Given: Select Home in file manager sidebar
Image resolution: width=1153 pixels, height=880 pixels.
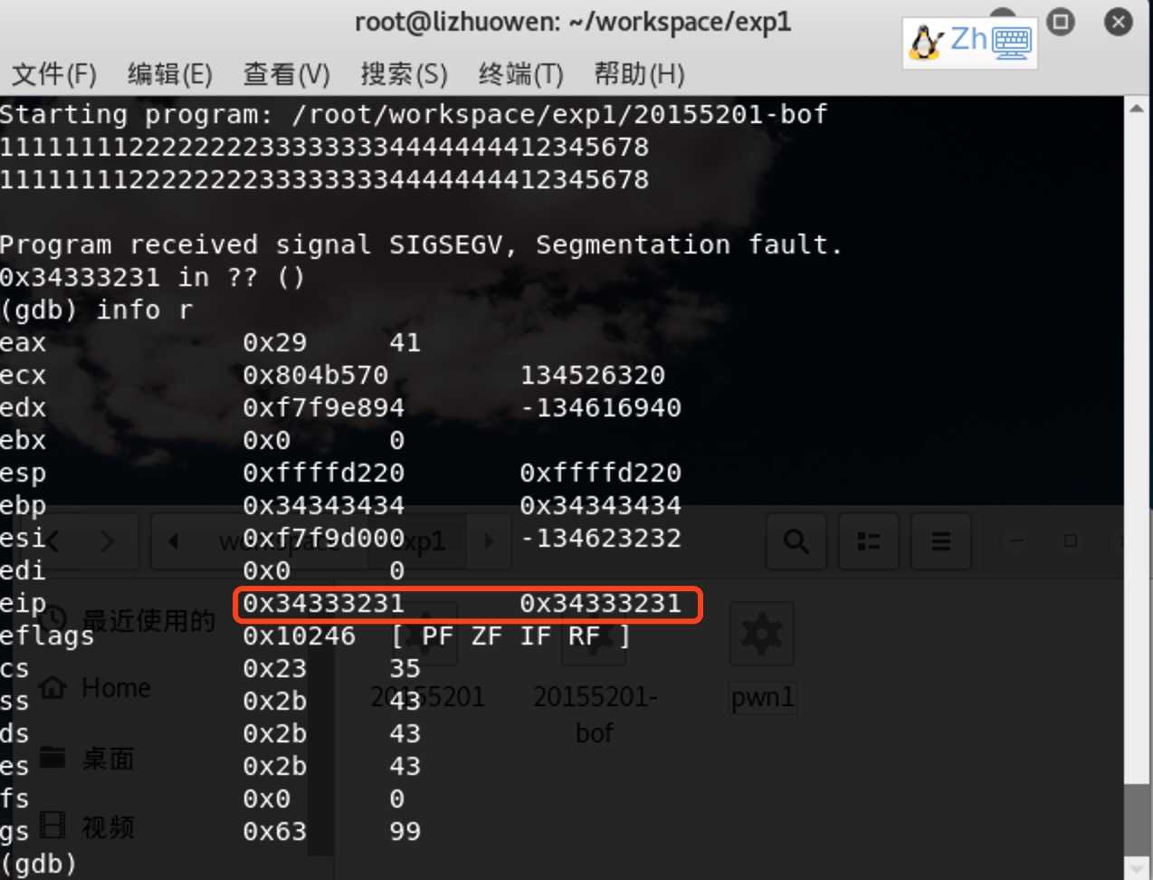Looking at the screenshot, I should click(116, 688).
